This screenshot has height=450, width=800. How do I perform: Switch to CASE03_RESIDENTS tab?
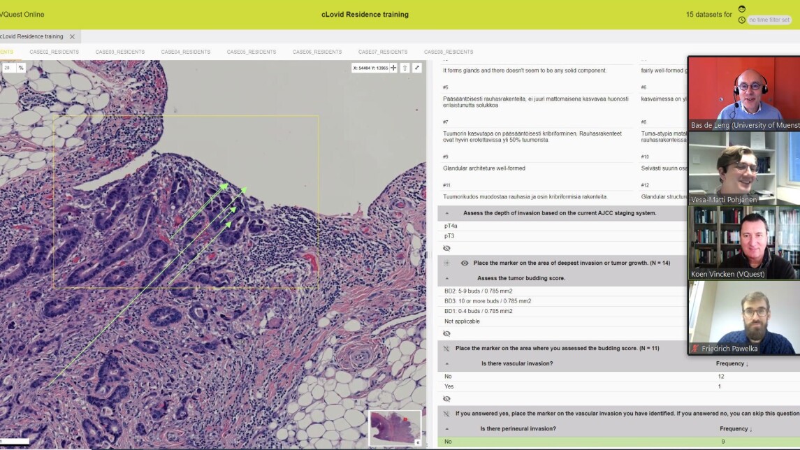coord(120,52)
